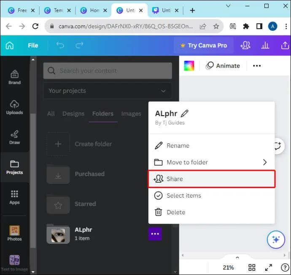
Task: Open the ALphr folder thumbnail
Action: 58,234
